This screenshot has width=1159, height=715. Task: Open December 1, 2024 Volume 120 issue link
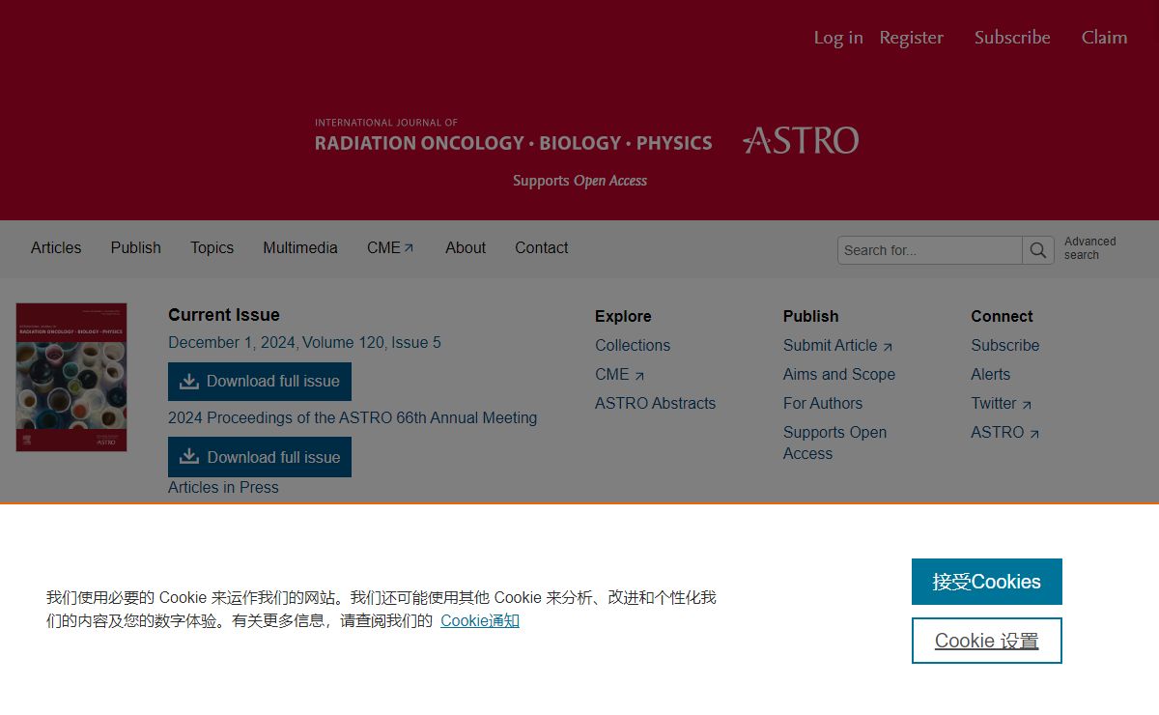(x=304, y=343)
